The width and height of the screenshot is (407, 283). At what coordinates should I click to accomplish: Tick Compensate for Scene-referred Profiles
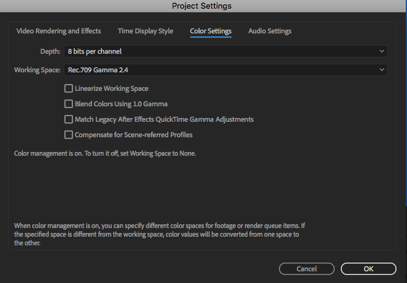tap(69, 135)
